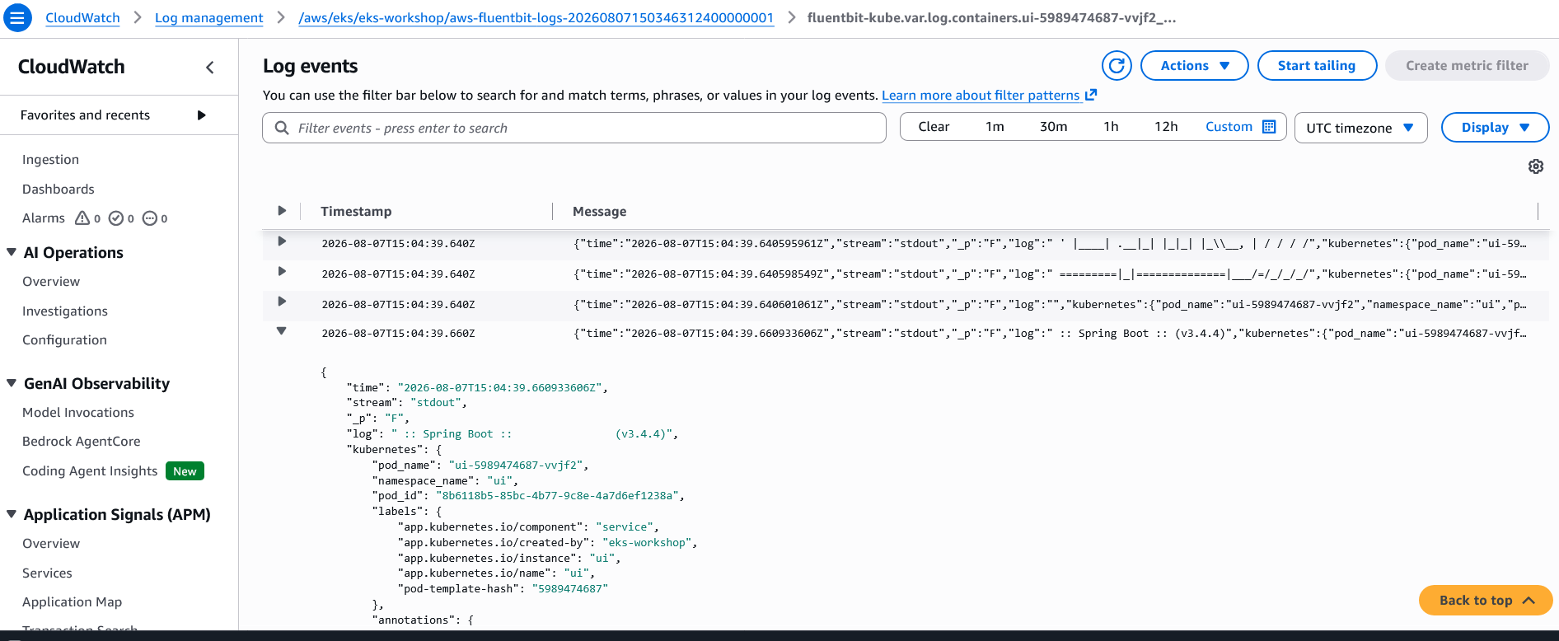Open Application Map
This screenshot has height=641, width=1559.
pyautogui.click(x=72, y=602)
